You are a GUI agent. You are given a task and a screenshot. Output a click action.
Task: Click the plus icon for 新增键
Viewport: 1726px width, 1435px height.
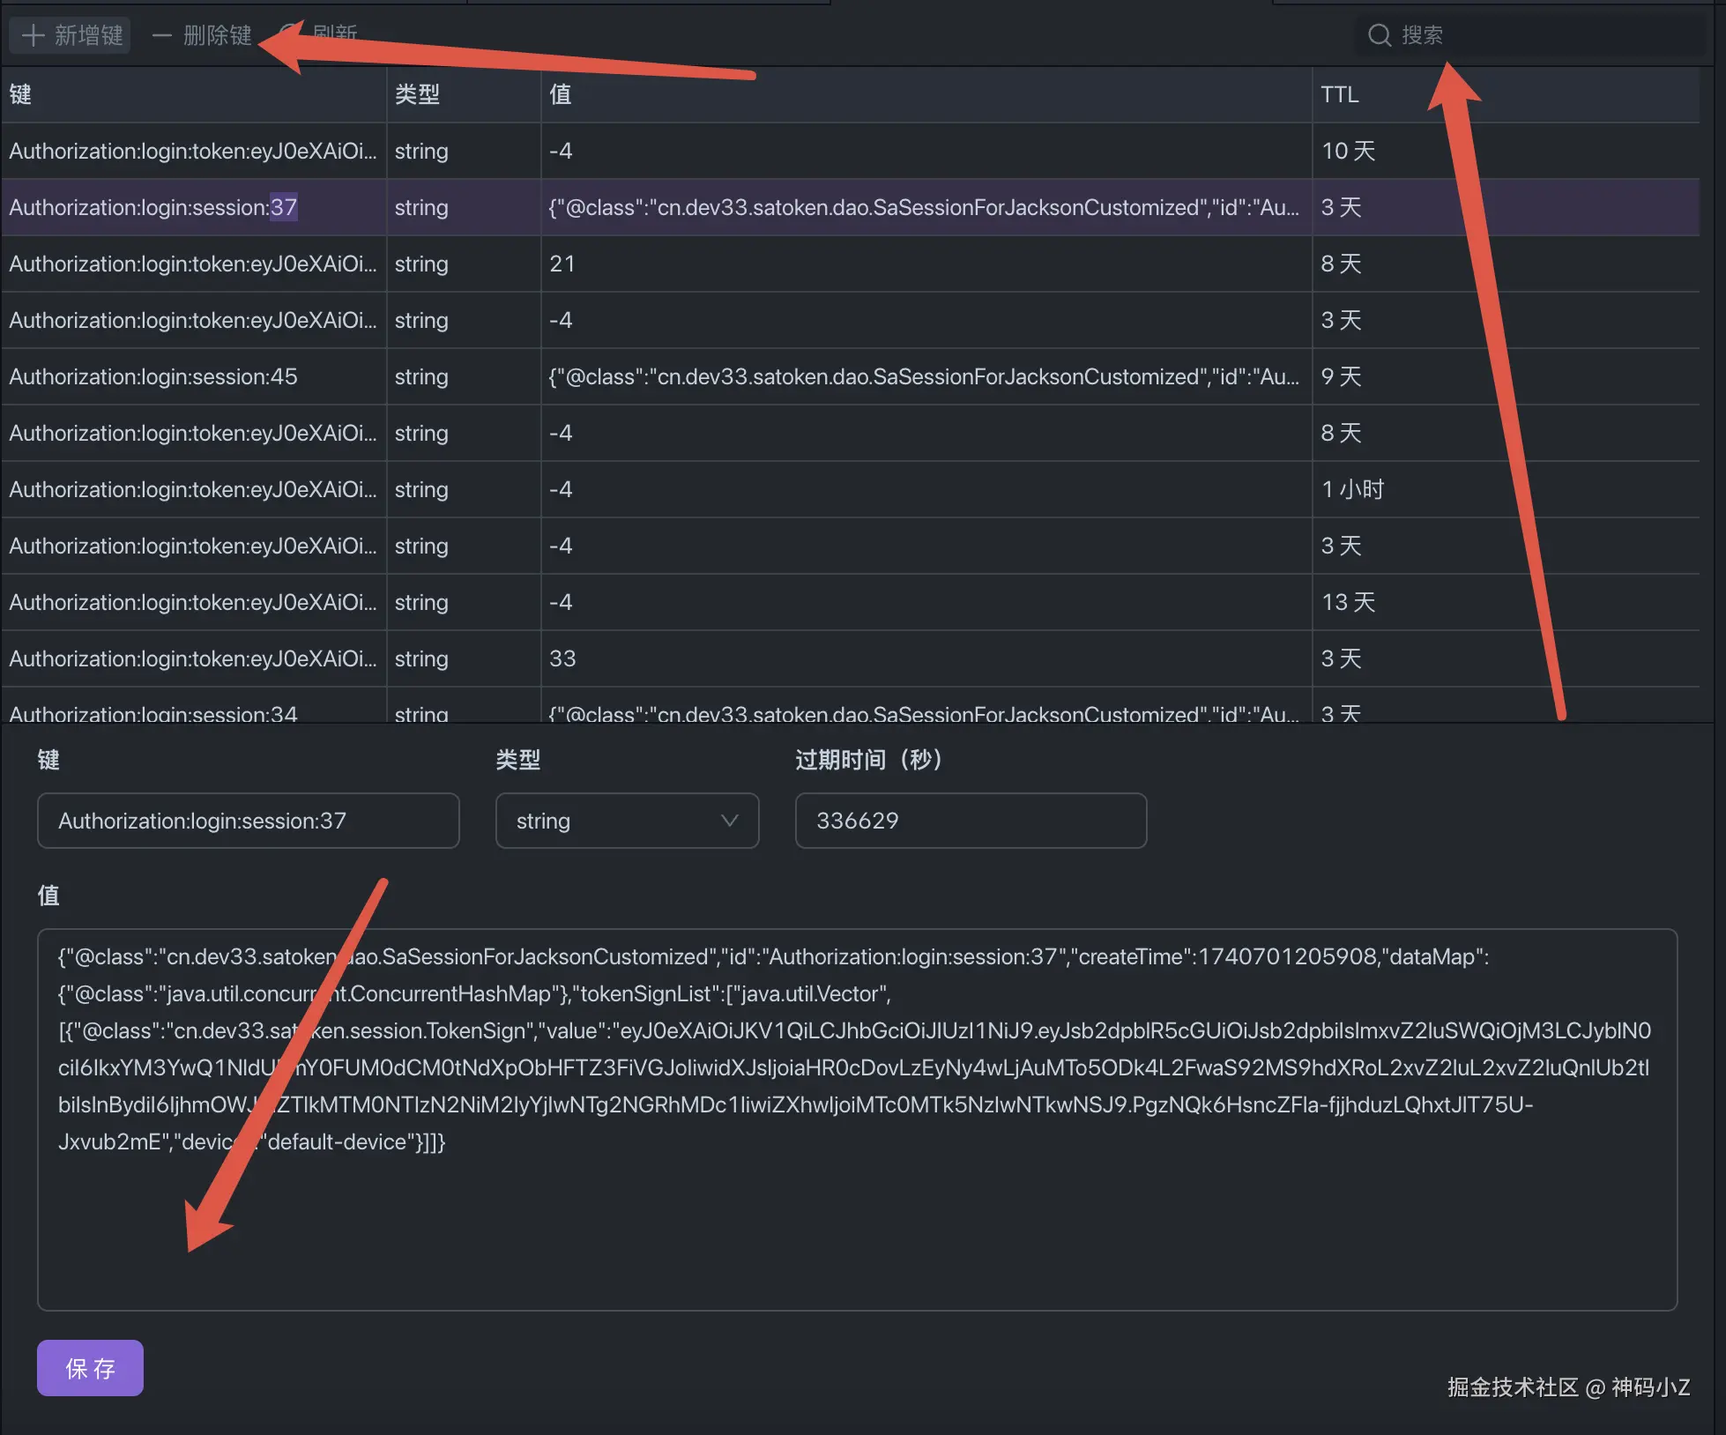point(33,35)
